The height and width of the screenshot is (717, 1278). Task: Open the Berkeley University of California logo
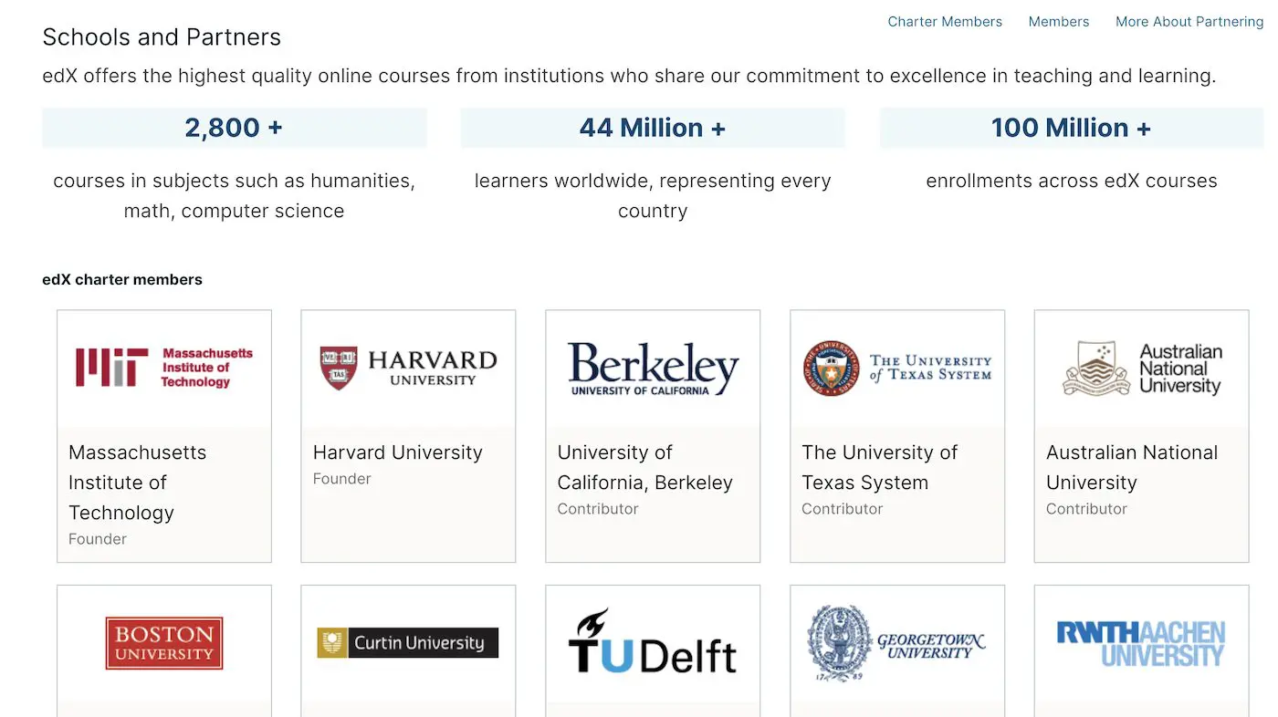(x=653, y=369)
